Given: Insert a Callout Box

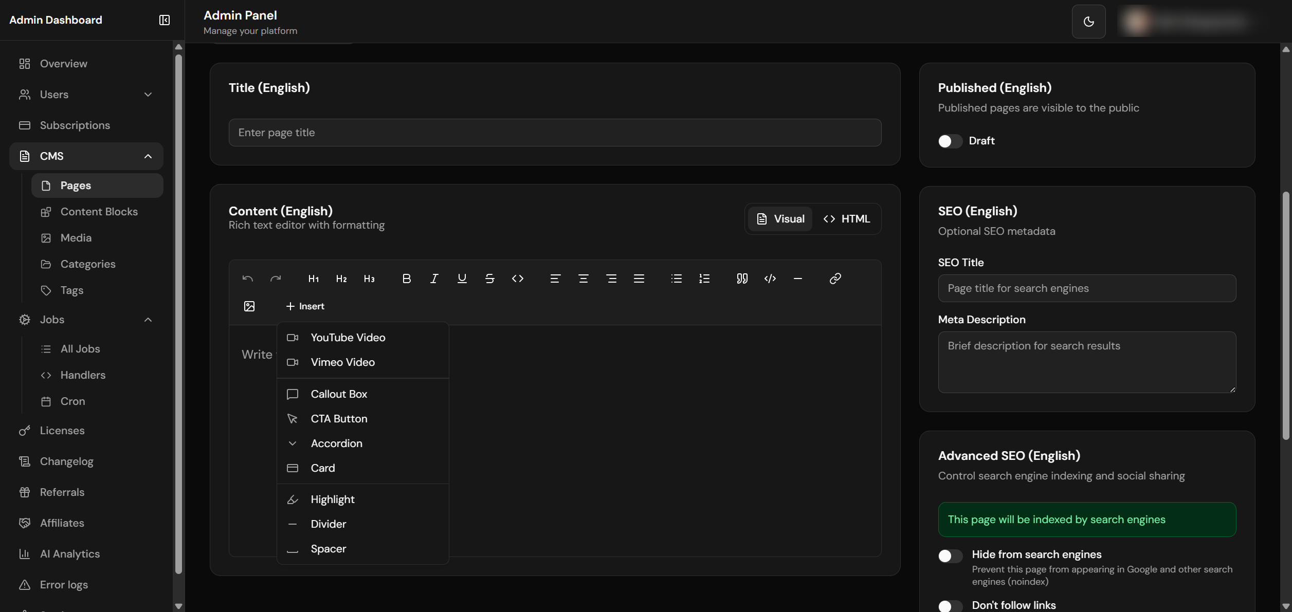Looking at the screenshot, I should point(363,394).
